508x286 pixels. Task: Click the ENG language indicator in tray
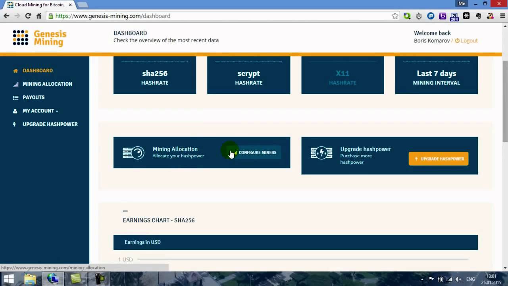(x=470, y=279)
